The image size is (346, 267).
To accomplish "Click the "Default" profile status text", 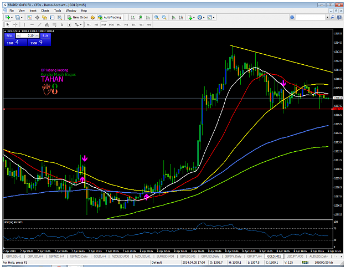I will [x=157, y=263].
